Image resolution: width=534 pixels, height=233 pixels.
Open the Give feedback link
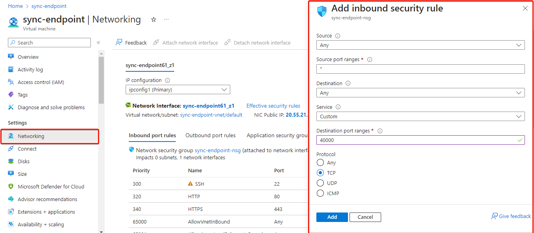[x=511, y=216]
